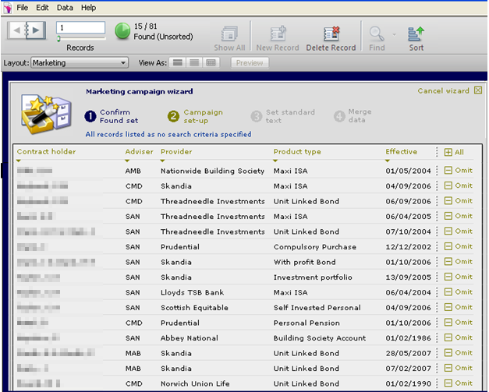Click the All records listed message text
The image size is (489, 392).
168,134
